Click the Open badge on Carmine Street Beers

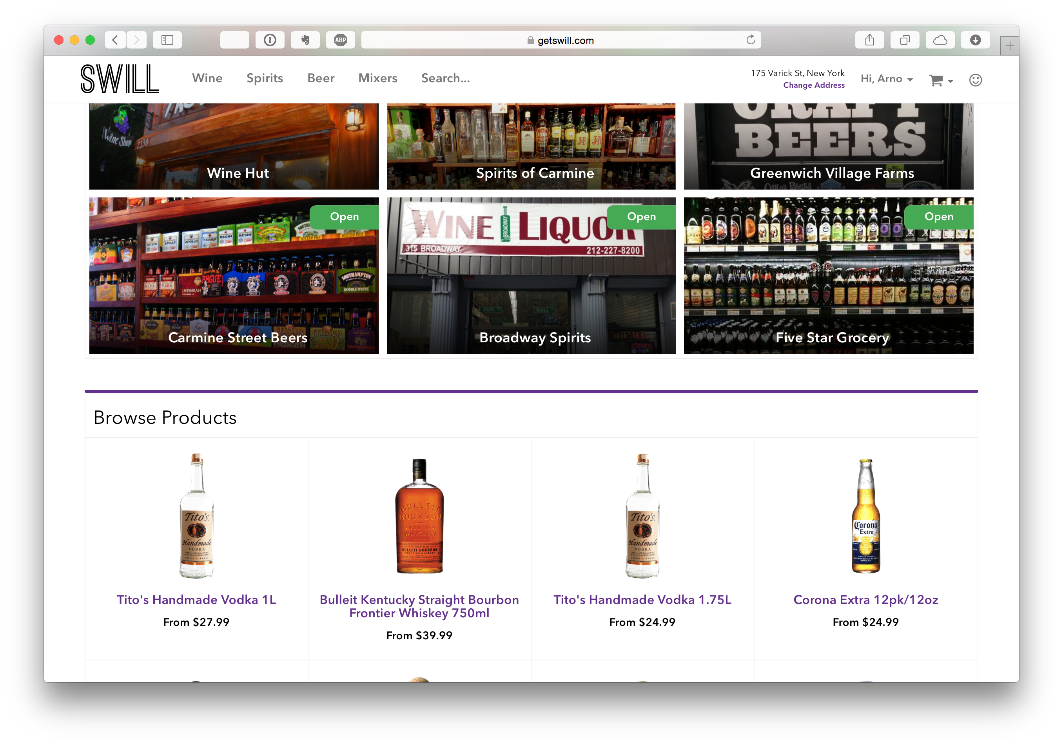pos(344,217)
